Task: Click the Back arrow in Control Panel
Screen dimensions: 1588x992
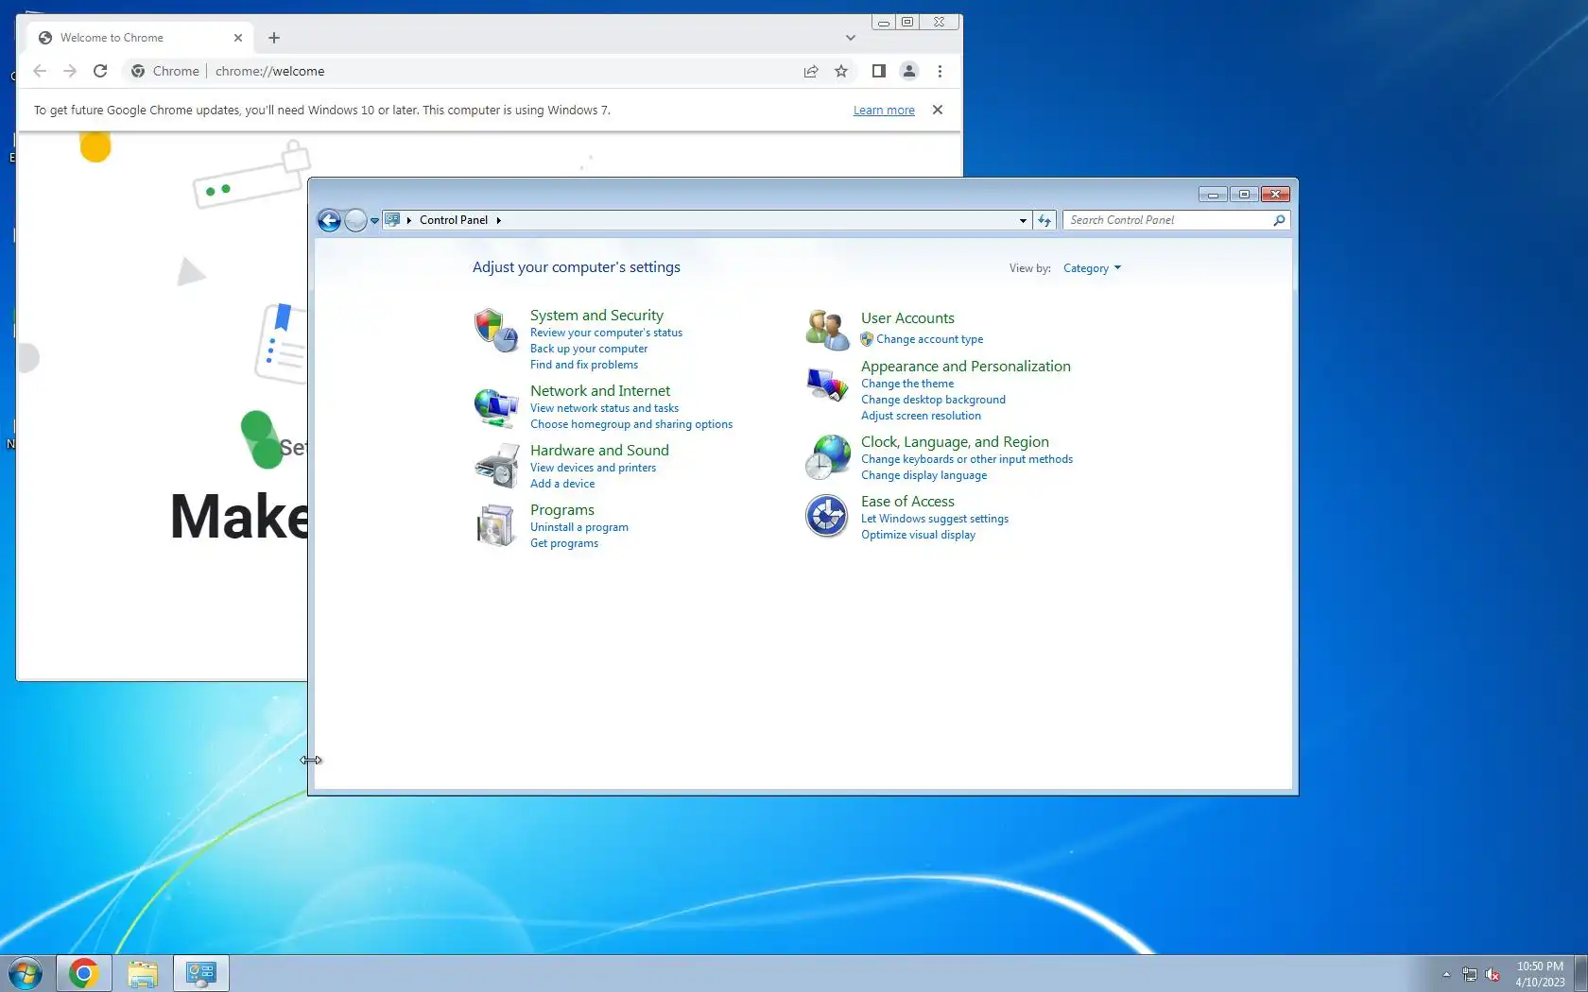Action: [x=329, y=220]
